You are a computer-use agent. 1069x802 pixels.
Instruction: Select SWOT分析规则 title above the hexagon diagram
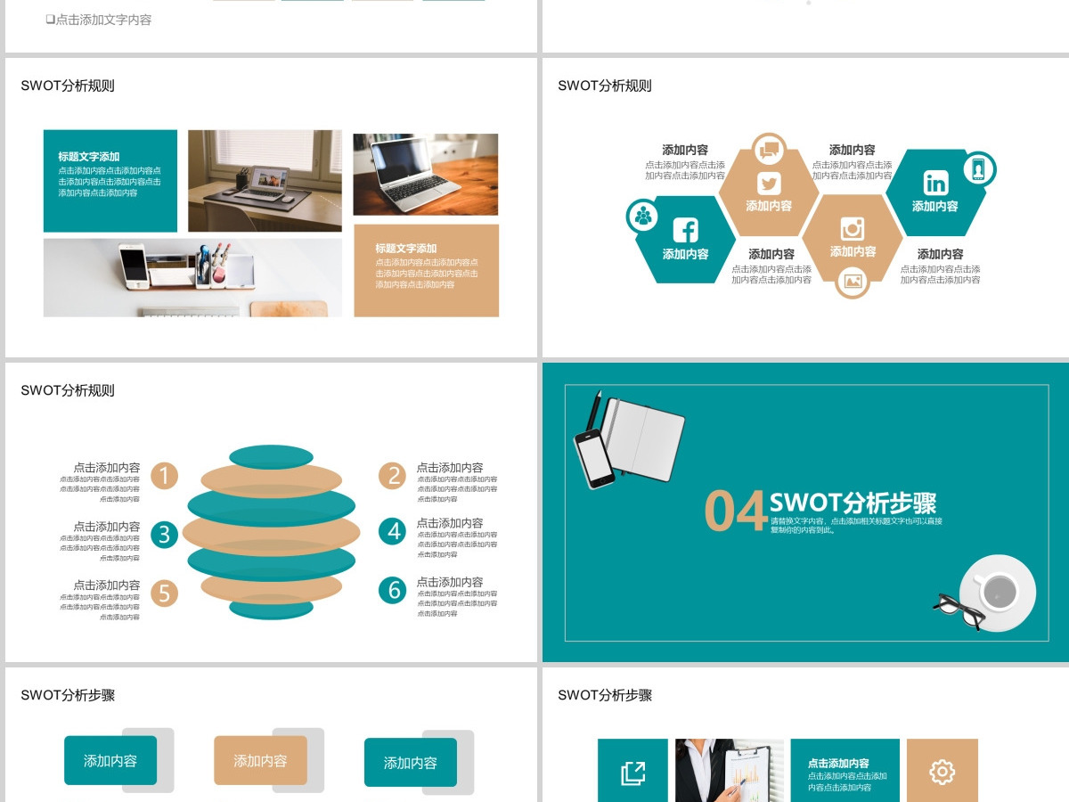point(605,86)
